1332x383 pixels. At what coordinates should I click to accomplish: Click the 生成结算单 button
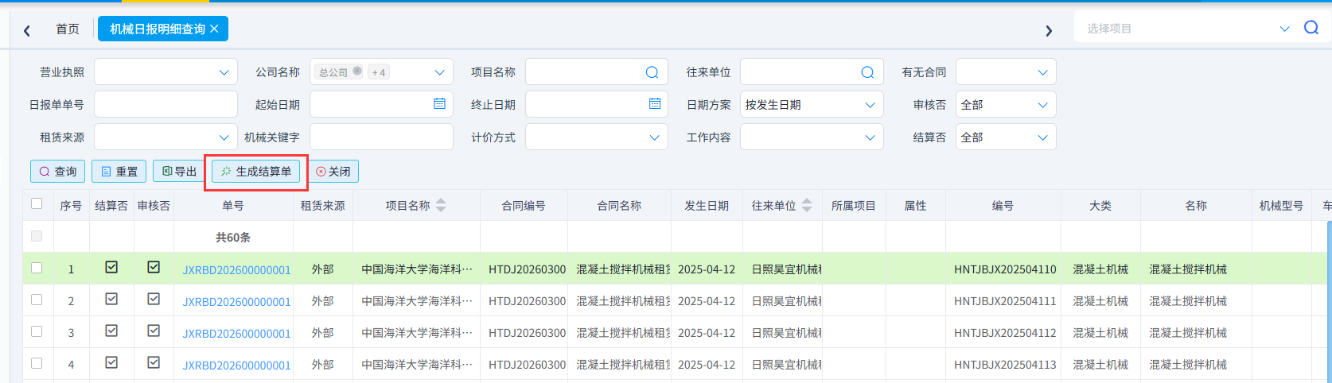[x=255, y=171]
